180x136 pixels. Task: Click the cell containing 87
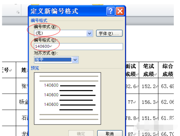(132, 131)
